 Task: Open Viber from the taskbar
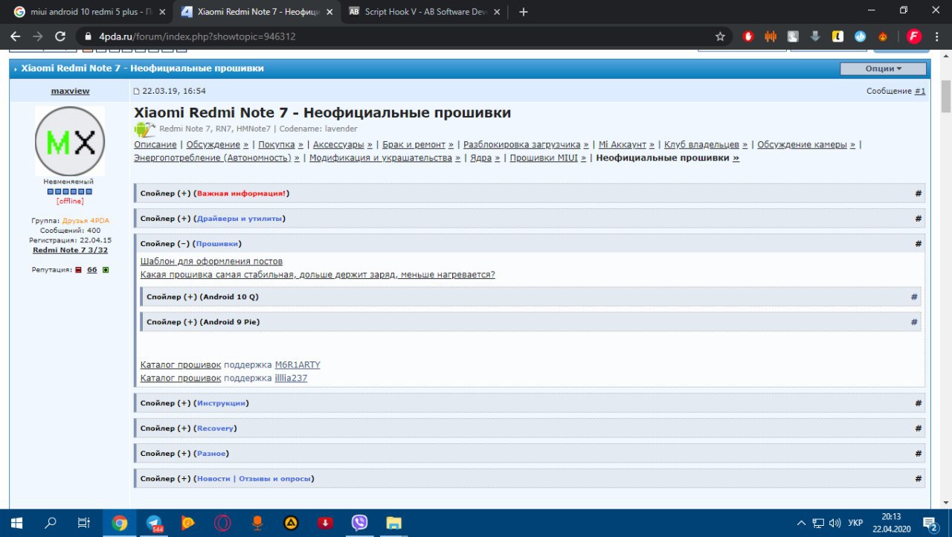pos(359,523)
